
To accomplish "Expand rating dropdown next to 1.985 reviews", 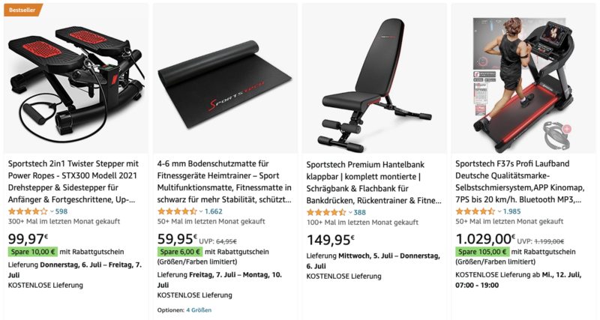I will [x=499, y=211].
